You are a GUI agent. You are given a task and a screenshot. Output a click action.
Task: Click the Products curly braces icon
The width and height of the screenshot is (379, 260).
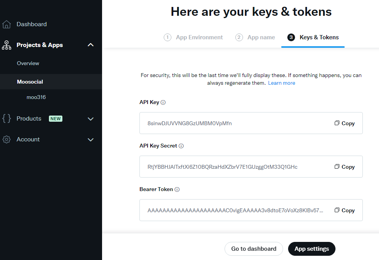[7, 119]
